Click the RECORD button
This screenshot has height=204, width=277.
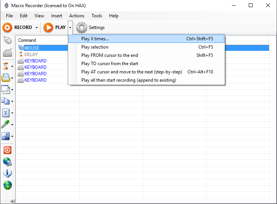17,27
